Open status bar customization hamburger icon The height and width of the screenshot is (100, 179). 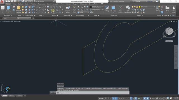pos(178,98)
